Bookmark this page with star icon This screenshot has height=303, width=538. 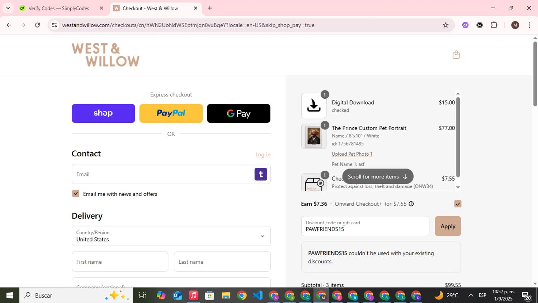[x=445, y=25]
